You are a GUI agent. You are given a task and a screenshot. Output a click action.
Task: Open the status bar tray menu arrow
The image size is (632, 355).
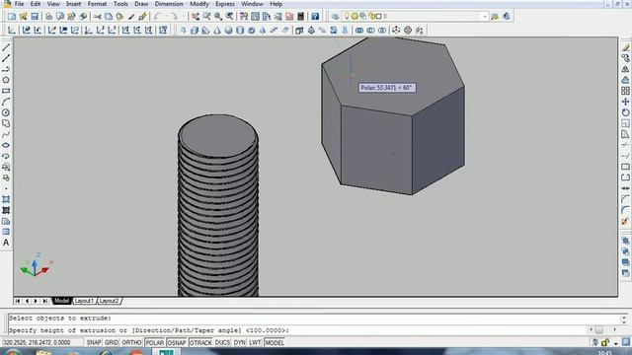coord(615,343)
